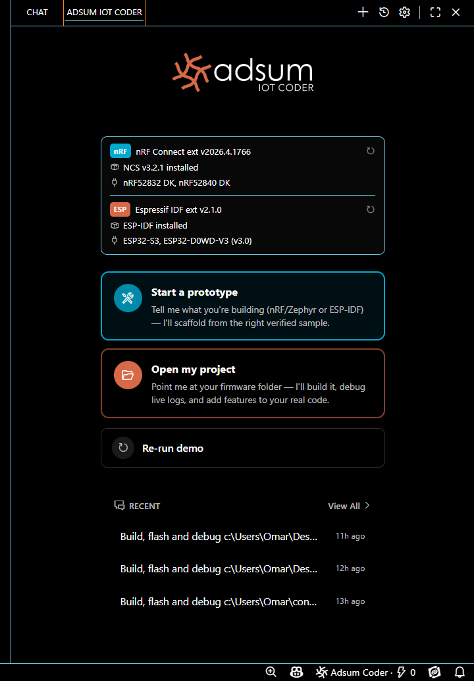Open the task history clock icon

(x=384, y=12)
